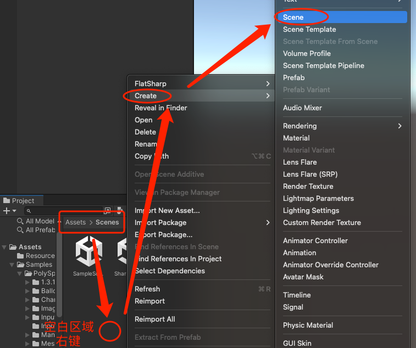Choose Export Package...
Image resolution: width=416 pixels, height=348 pixels.
click(x=202, y=234)
